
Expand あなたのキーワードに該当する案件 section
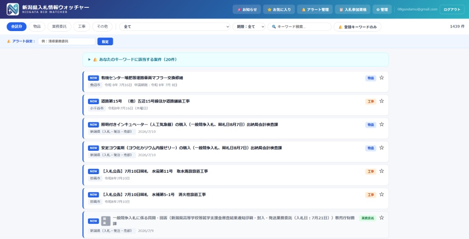[x=236, y=60]
